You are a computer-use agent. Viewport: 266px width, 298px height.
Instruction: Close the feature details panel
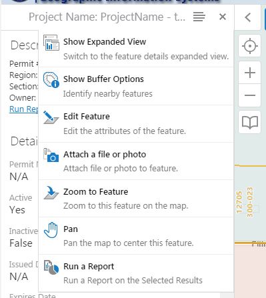tap(223, 17)
